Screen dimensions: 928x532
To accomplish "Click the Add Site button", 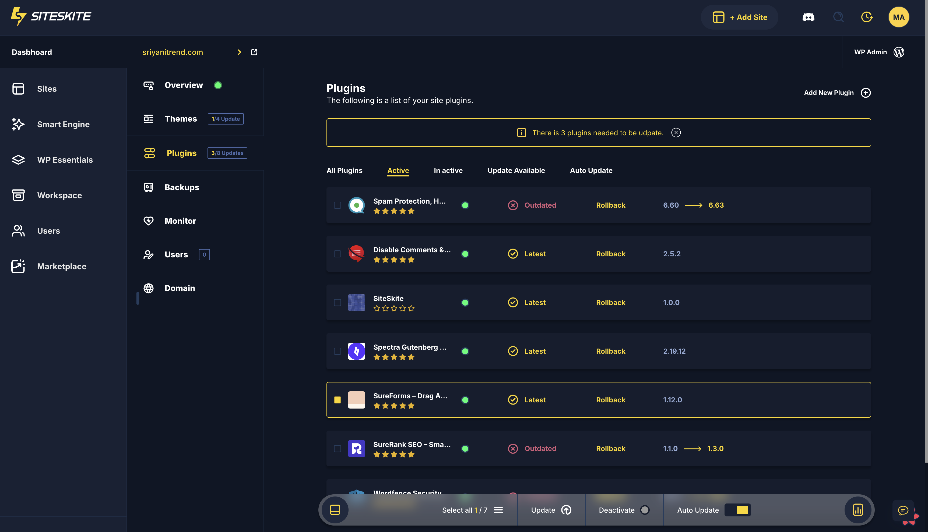I will pyautogui.click(x=739, y=17).
